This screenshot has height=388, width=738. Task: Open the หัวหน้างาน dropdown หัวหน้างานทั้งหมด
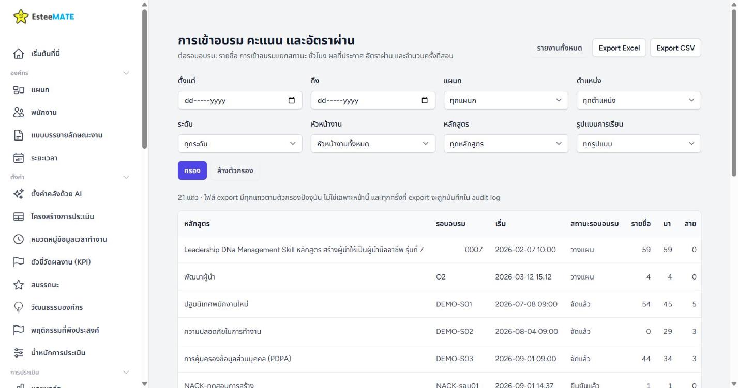click(x=373, y=144)
